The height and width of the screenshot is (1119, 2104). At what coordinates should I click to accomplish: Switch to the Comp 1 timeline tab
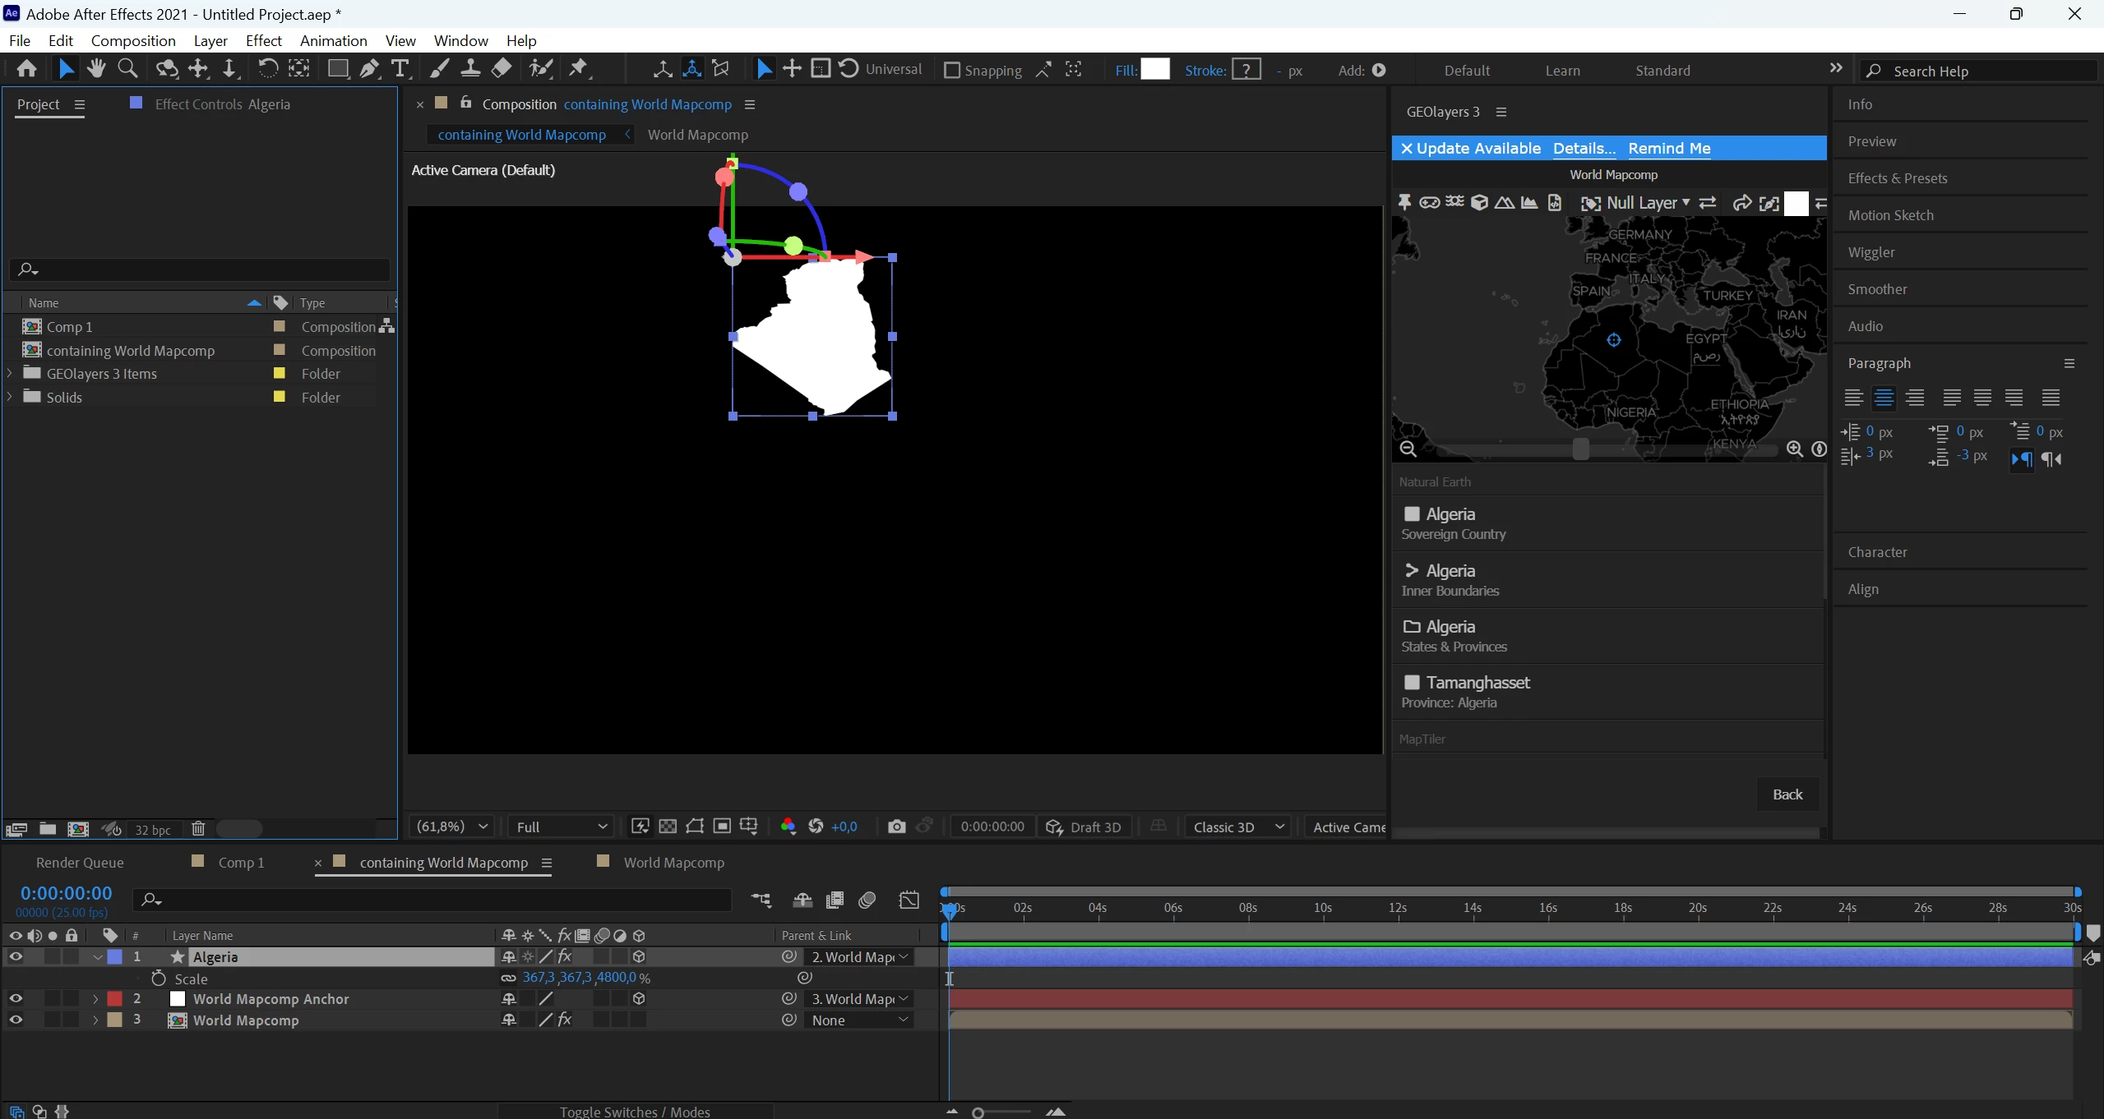[x=241, y=863]
